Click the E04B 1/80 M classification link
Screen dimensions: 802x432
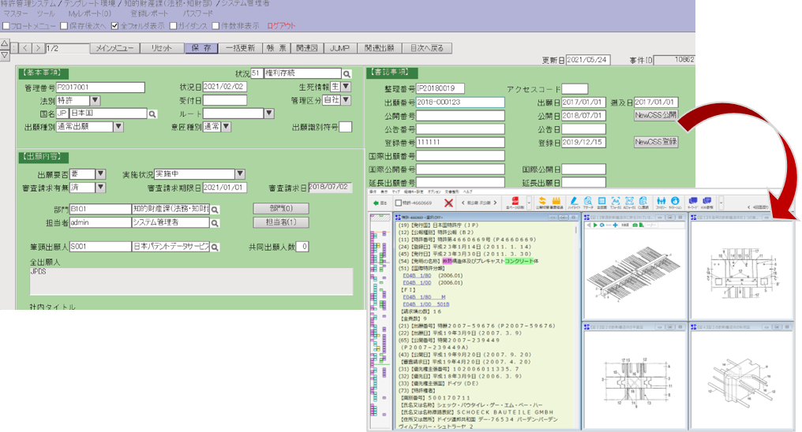pos(424,297)
